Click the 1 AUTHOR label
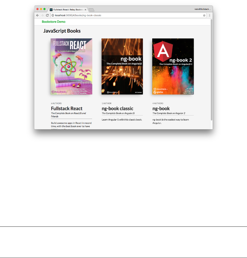This screenshot has height=258, width=247. pos(107,103)
